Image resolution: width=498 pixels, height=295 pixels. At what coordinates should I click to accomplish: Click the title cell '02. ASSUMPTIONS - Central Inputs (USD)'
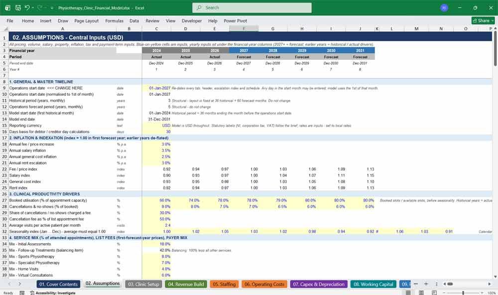coord(68,37)
